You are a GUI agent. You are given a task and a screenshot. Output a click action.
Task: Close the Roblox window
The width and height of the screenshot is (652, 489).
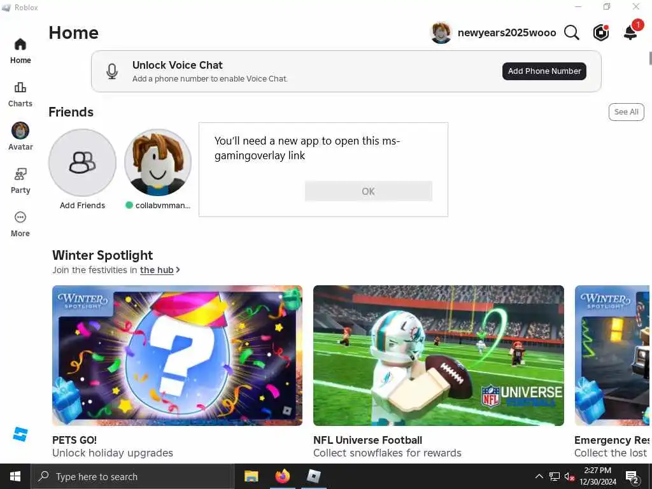click(x=636, y=6)
